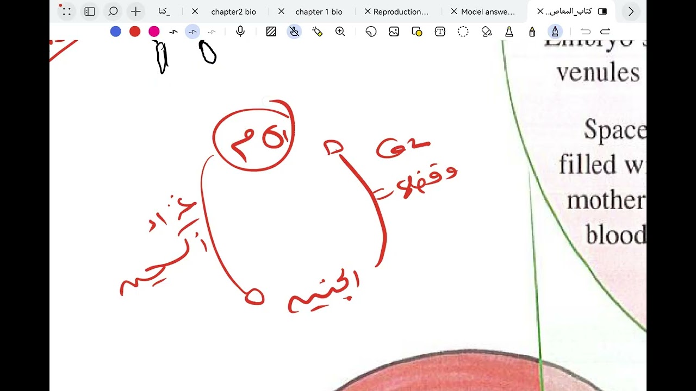The height and width of the screenshot is (391, 696).
Task: Open the shapes tool
Action: coord(417,31)
